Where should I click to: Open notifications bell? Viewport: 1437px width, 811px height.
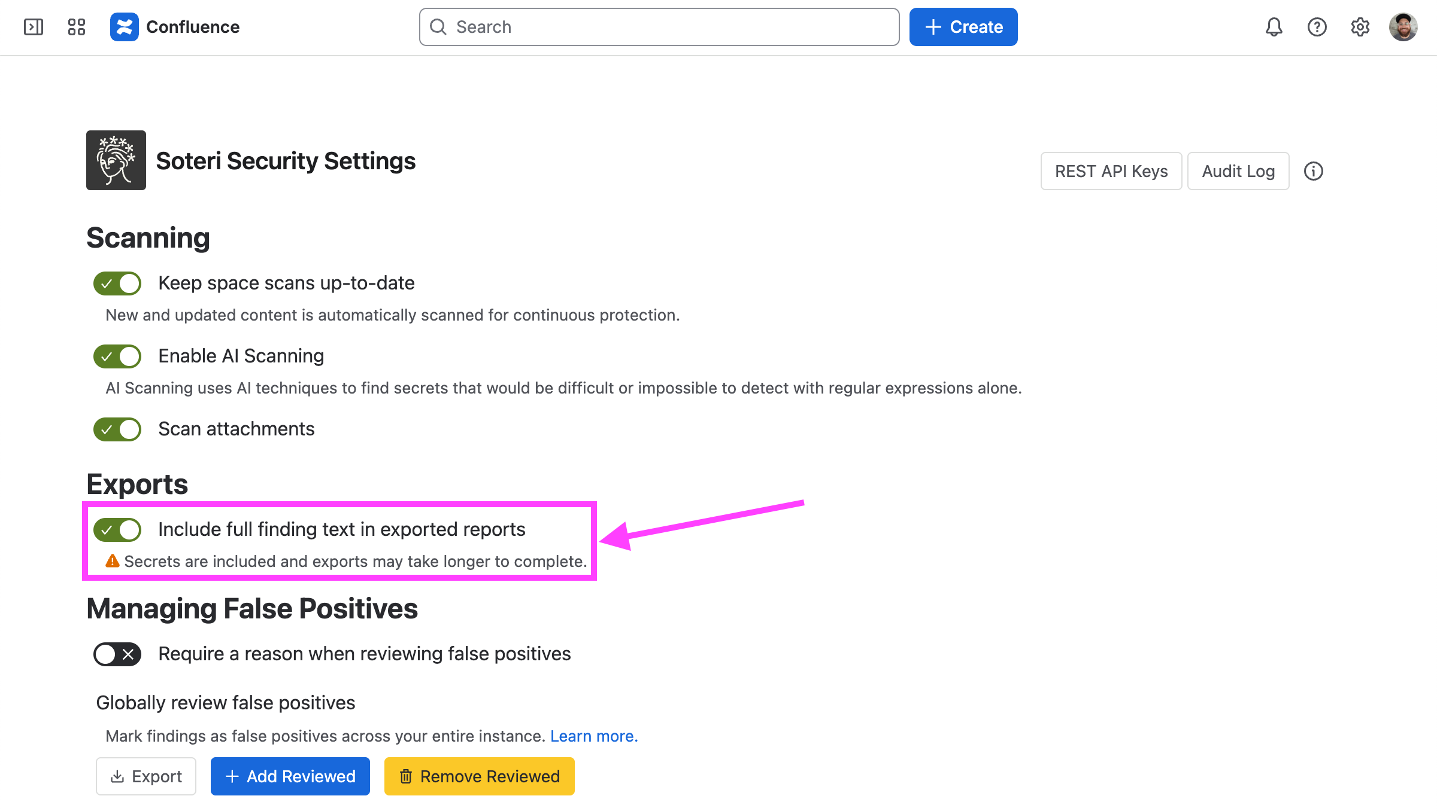click(x=1274, y=27)
